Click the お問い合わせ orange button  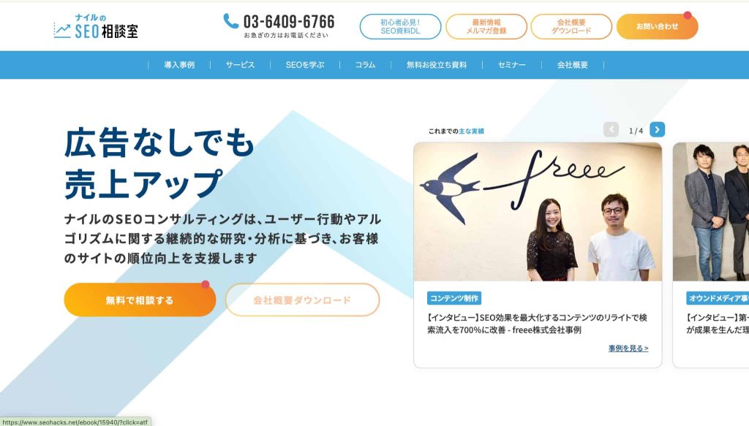(658, 26)
